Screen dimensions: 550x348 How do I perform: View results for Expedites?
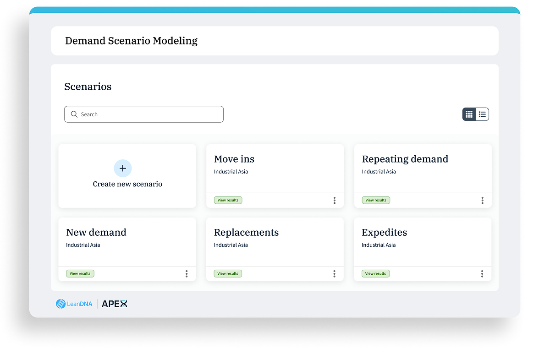376,273
